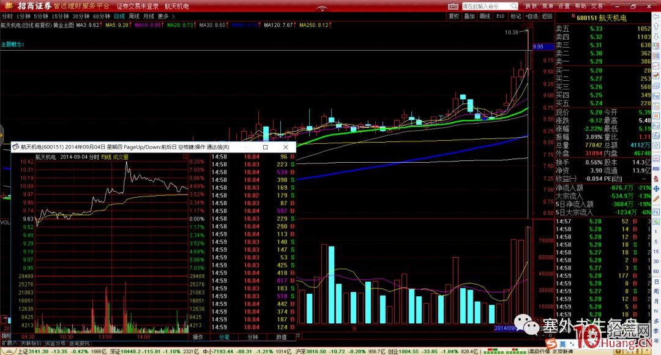Click the up arrow icon in right sidebar

pyautogui.click(x=656, y=27)
